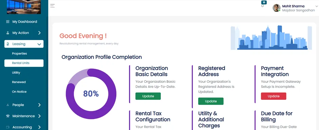Click the People group icon
This screenshot has width=319, height=130.
point(8,105)
